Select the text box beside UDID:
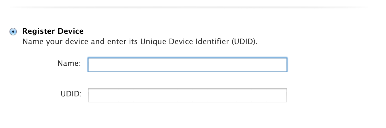Viewport: 386px width, 128px height. click(187, 95)
